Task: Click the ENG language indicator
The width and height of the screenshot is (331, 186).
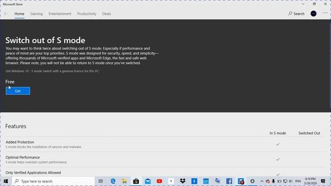Action: pyautogui.click(x=298, y=181)
